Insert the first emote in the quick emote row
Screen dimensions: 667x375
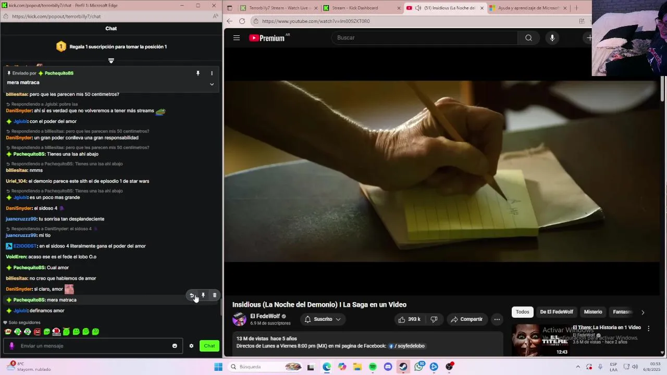(8, 331)
